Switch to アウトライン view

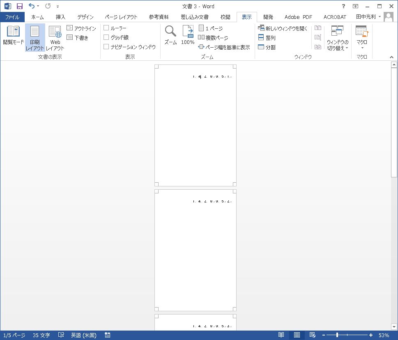pos(81,28)
